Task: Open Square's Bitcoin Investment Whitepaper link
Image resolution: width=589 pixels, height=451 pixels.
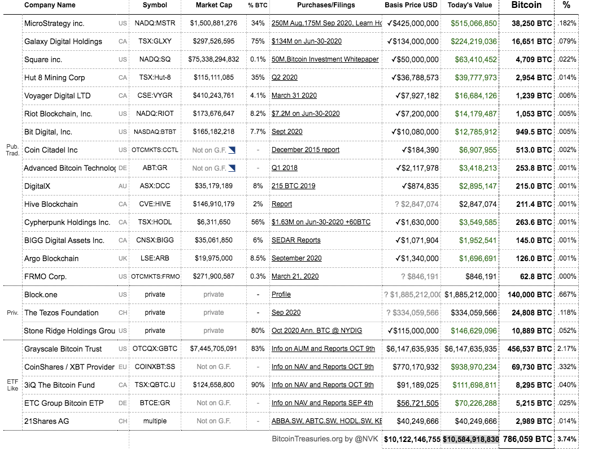Action: 325,59
